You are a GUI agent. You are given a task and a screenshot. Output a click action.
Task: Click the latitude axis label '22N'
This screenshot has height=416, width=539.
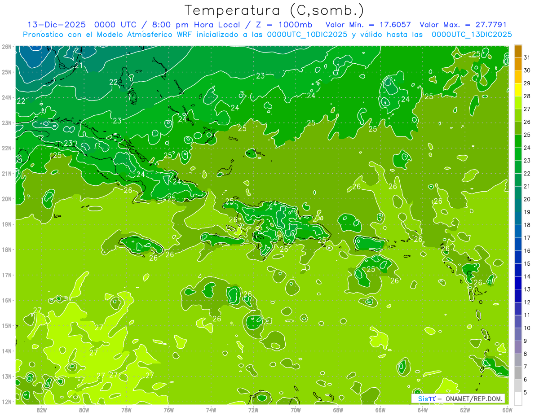7,148
